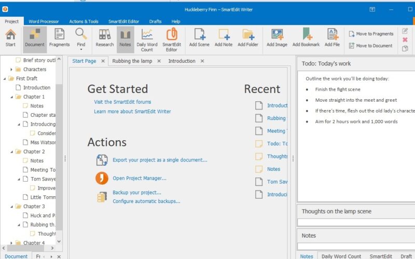The image size is (415, 259).
Task: Close the Introduction tab
Action: point(202,61)
